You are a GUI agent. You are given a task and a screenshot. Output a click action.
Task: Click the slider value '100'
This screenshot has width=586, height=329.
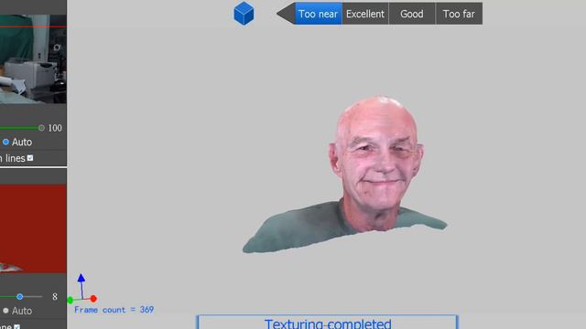tap(55, 128)
